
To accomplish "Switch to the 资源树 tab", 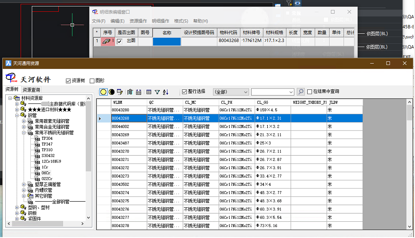I will coord(12,89).
